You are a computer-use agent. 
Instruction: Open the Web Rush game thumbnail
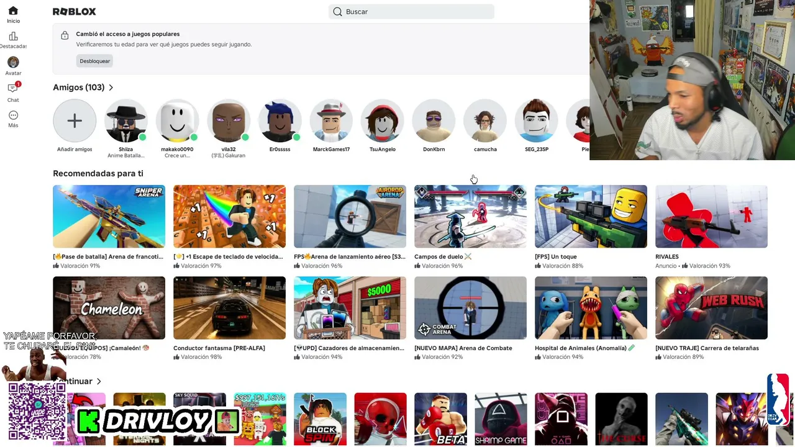(x=711, y=308)
